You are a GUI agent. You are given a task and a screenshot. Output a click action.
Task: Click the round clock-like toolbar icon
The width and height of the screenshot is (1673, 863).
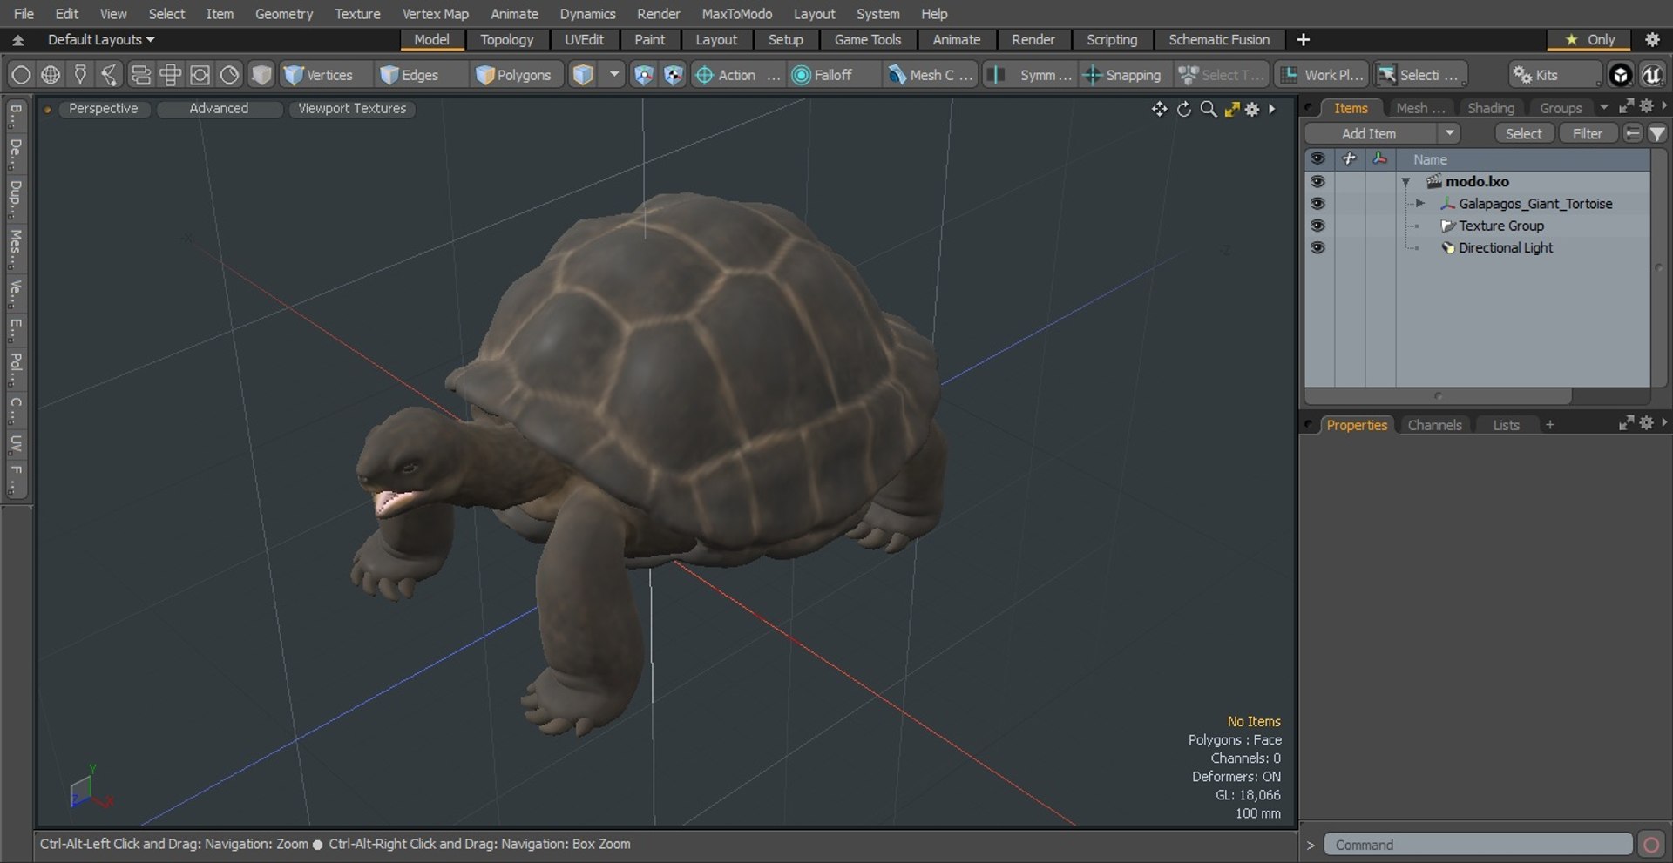point(229,75)
